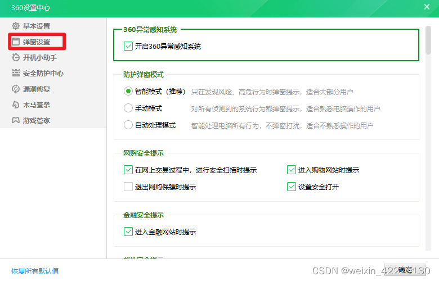Click the icon beside 漏洞修复

point(16,89)
